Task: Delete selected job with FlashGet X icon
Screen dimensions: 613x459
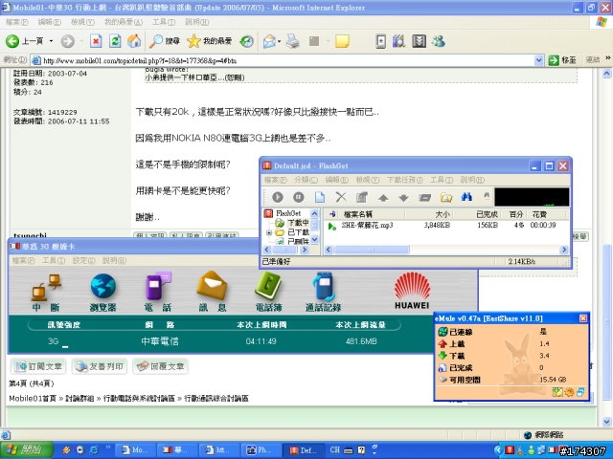Action: [341, 197]
